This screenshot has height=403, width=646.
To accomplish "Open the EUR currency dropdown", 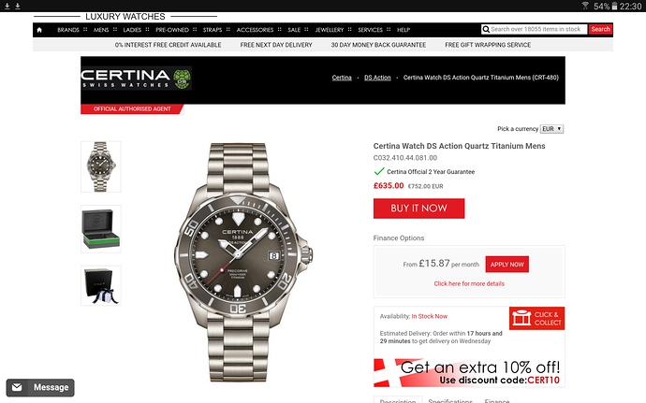I will pyautogui.click(x=551, y=129).
